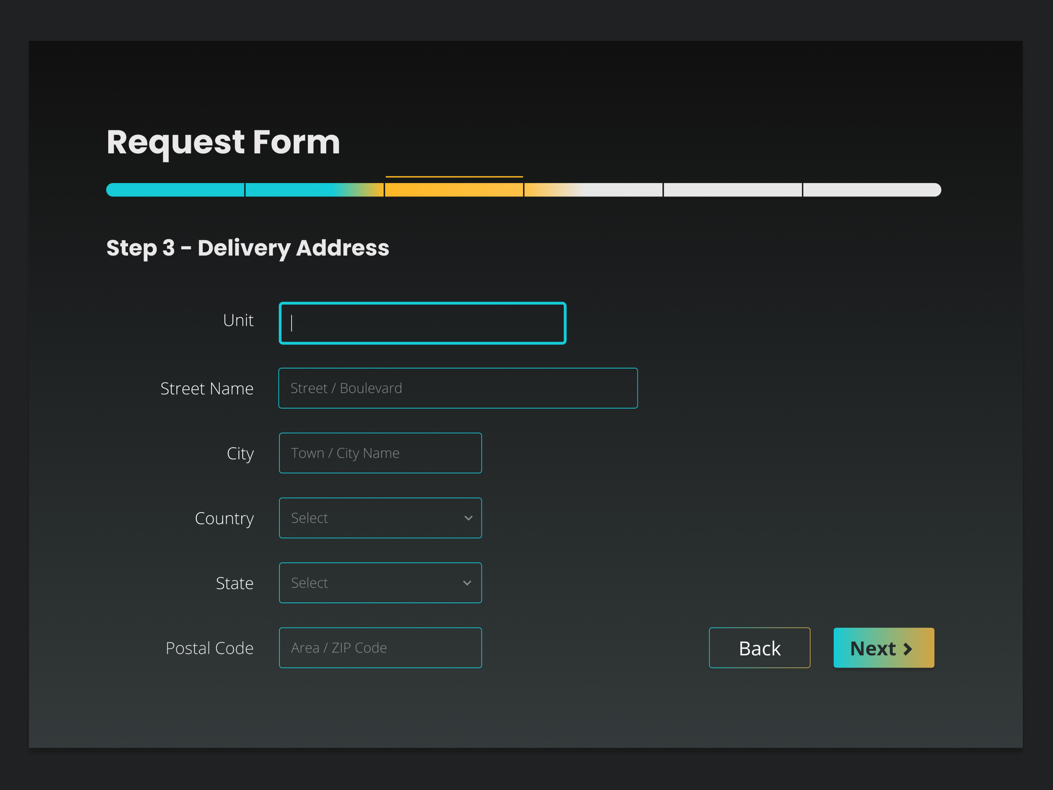Open the Country select dropdown
The height and width of the screenshot is (790, 1053).
click(x=371, y=518)
